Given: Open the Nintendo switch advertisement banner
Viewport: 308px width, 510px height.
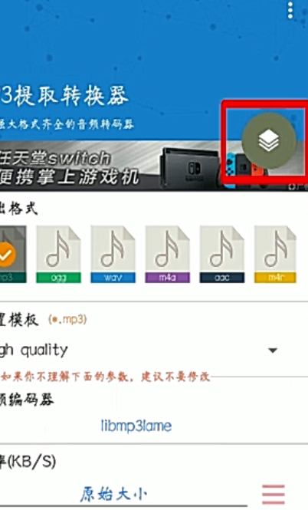Looking at the screenshot, I should coord(154,166).
